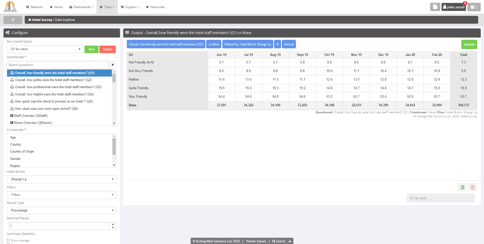Click the resize arrows icon below the logo
This screenshot has width=484, height=244.
pos(13,20)
